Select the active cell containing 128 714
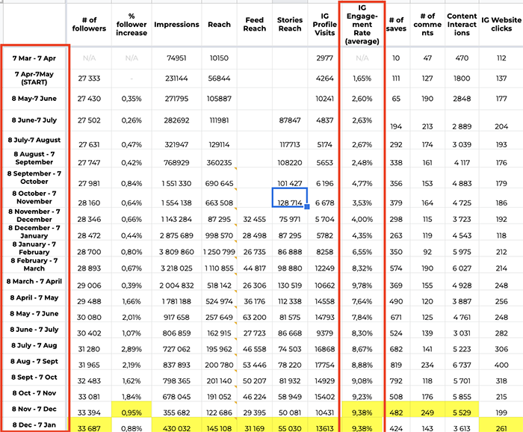Screen dimensions: 523x432 pos(289,203)
